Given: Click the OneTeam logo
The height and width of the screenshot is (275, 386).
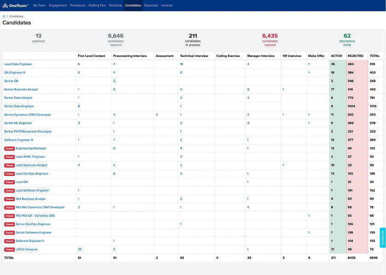Looking at the screenshot, I should [15, 5].
